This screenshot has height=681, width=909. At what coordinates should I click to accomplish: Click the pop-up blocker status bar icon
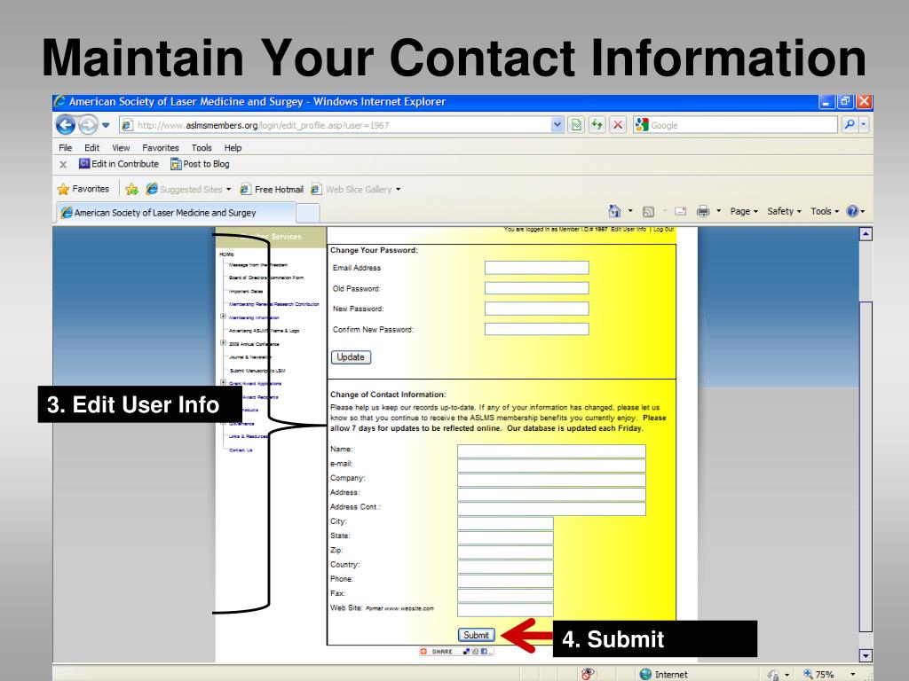(588, 674)
